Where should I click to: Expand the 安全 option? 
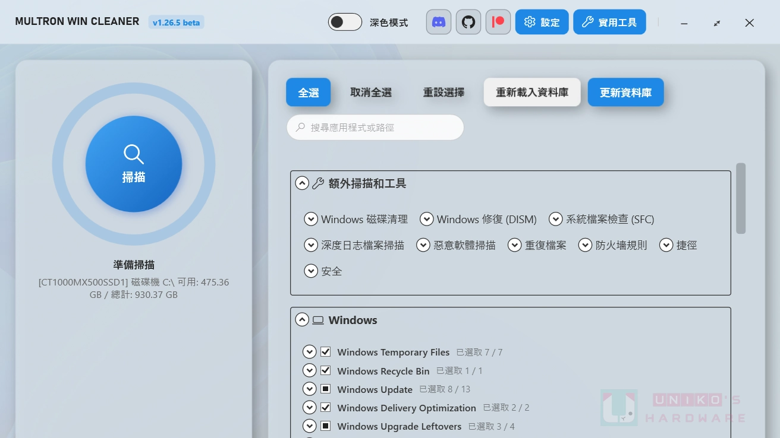(x=311, y=271)
